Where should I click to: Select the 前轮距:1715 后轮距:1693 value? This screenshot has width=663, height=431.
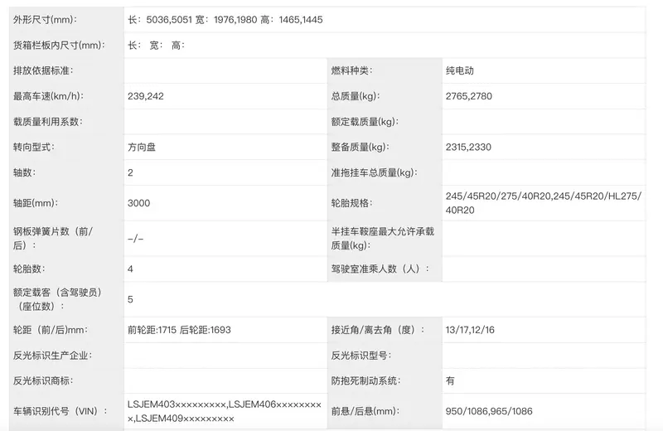(x=179, y=330)
